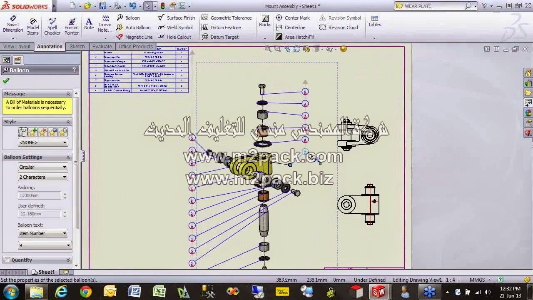
Task: Create a New document
Action: coord(72,6)
